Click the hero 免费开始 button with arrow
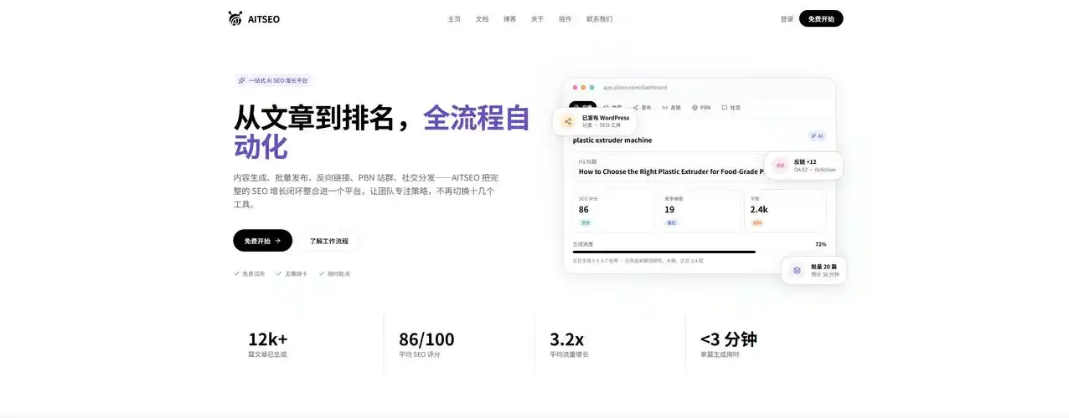Screen dimensions: 1069x418 pyautogui.click(x=262, y=240)
